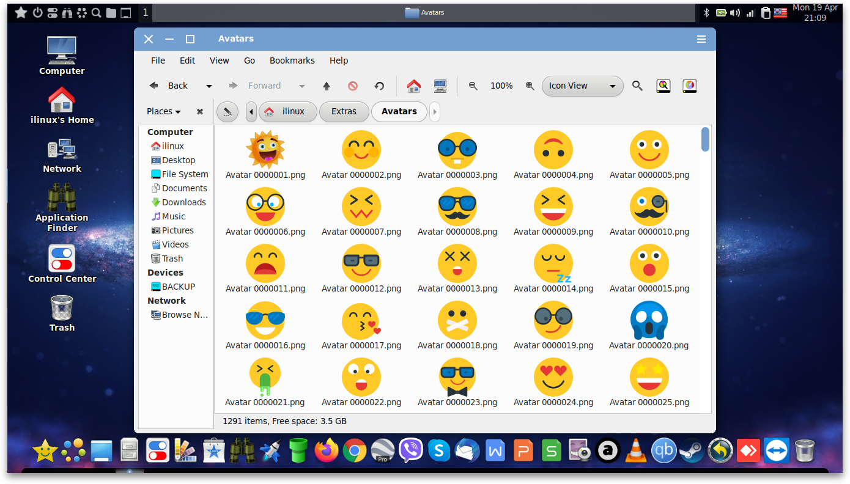The height and width of the screenshot is (484, 850).
Task: Launch Steam from the dock
Action: (692, 452)
